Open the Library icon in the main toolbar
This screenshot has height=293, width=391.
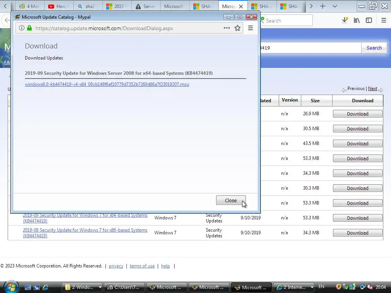pyautogui.click(x=357, y=21)
